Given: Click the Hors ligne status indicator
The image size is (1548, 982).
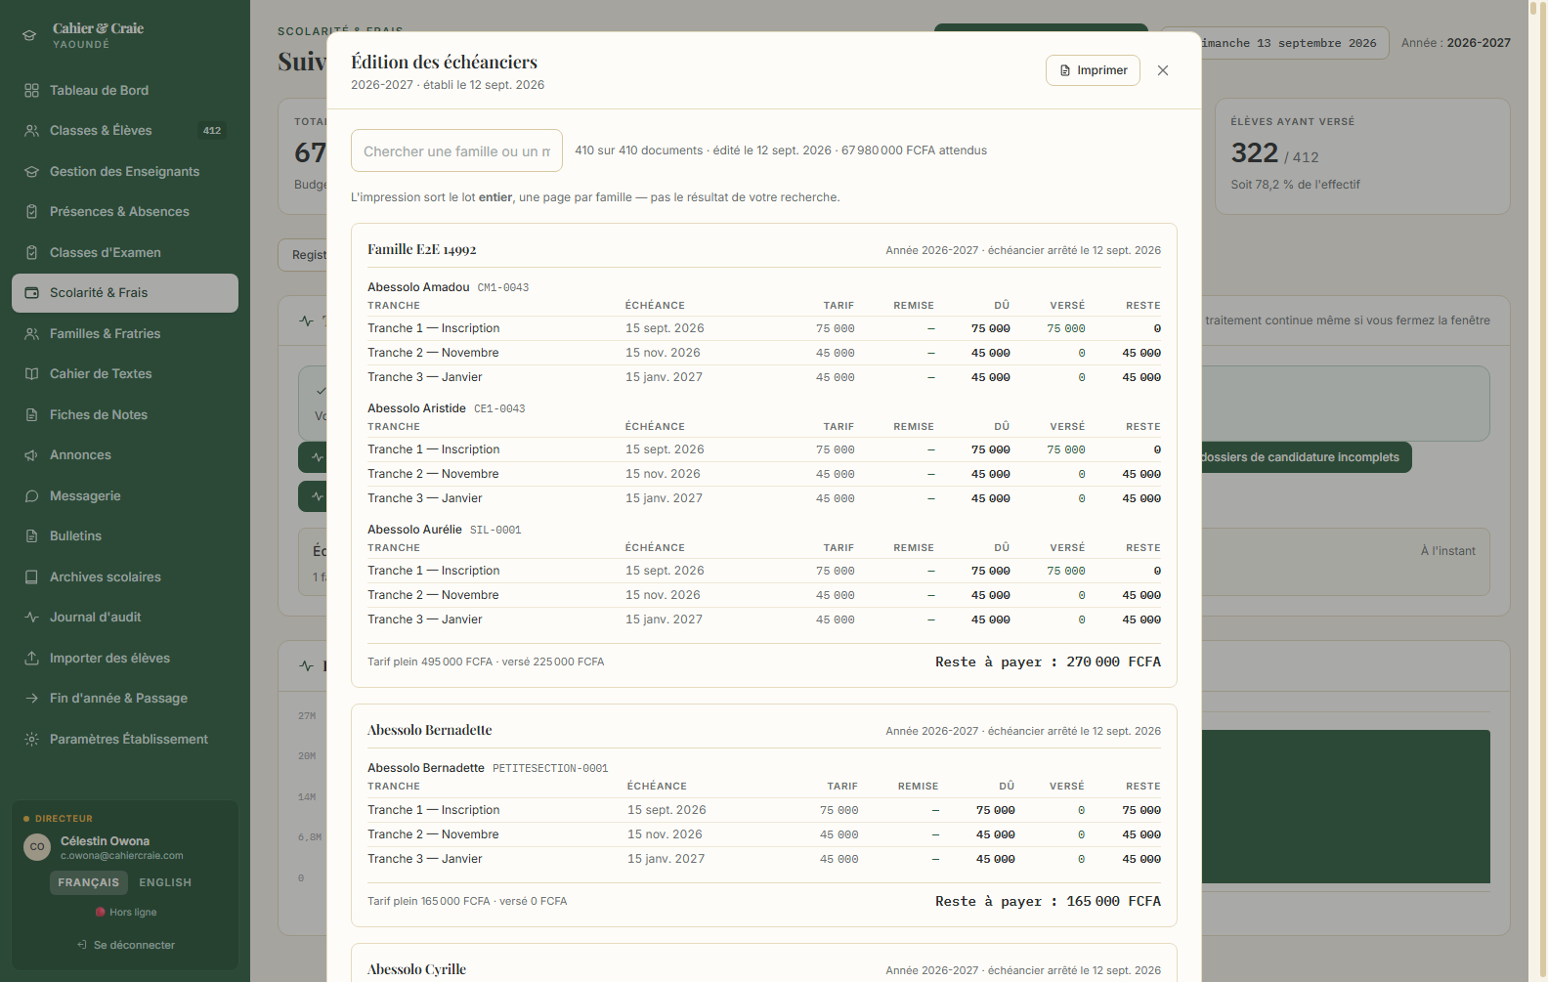Looking at the screenshot, I should [125, 912].
